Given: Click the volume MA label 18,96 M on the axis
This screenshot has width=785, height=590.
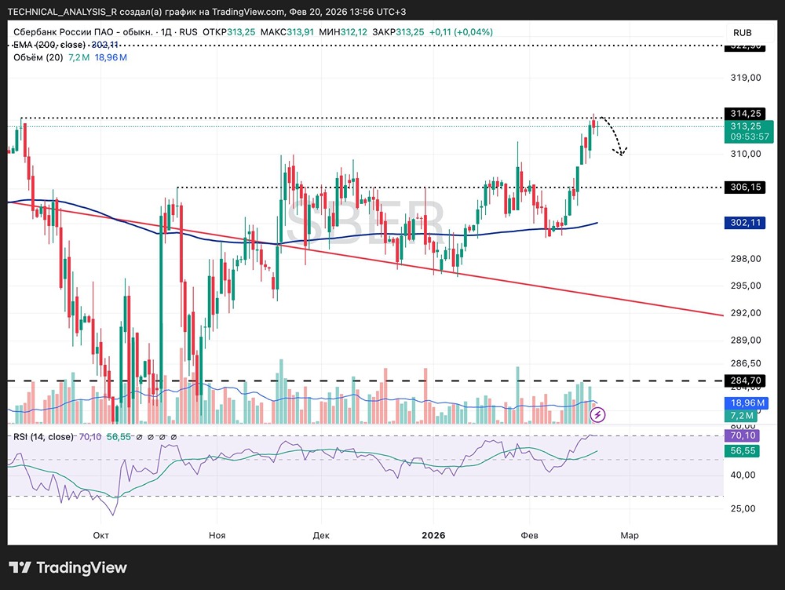Looking at the screenshot, I should click(x=747, y=402).
